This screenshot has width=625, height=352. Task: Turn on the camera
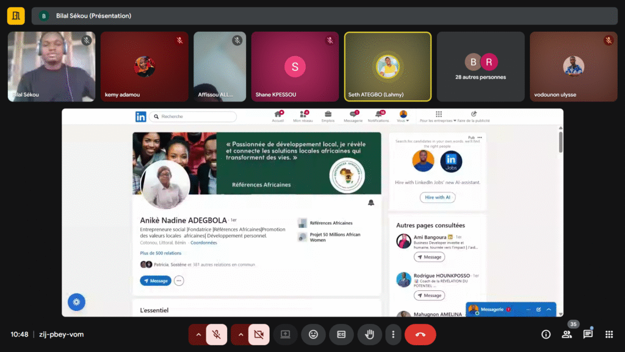[258, 334]
